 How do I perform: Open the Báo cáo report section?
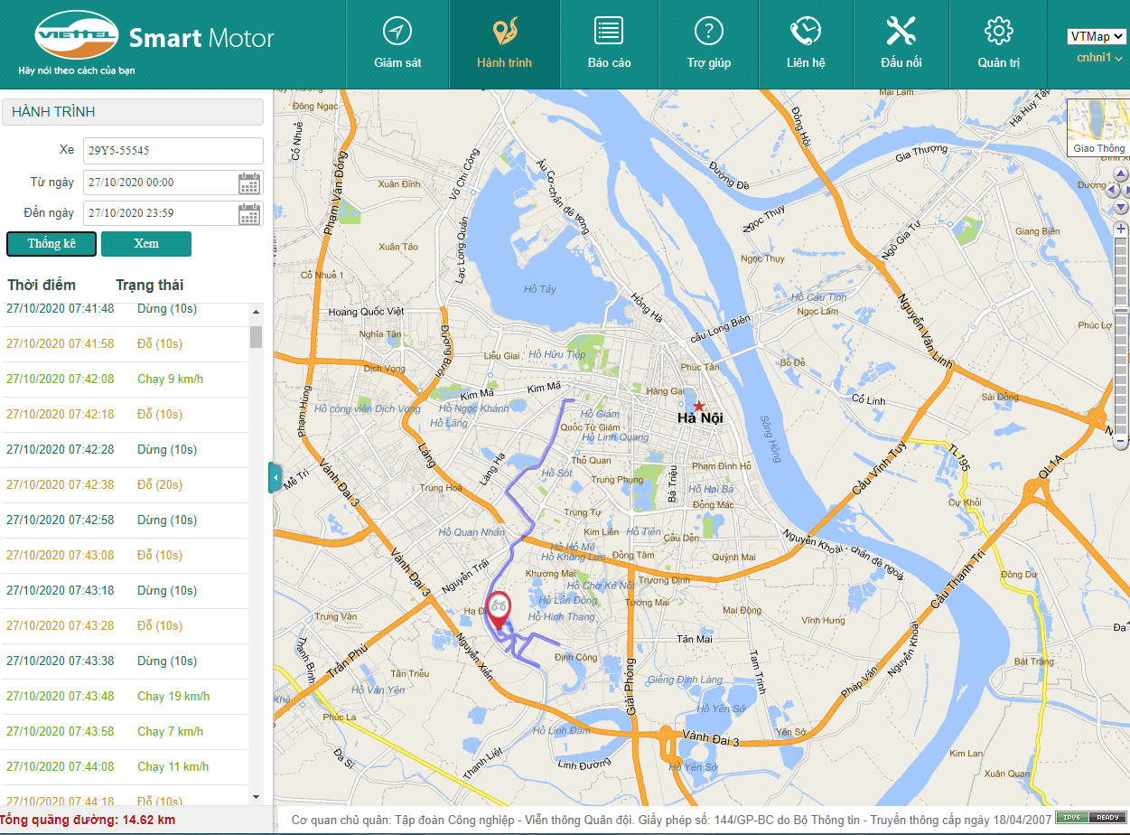pos(609,44)
